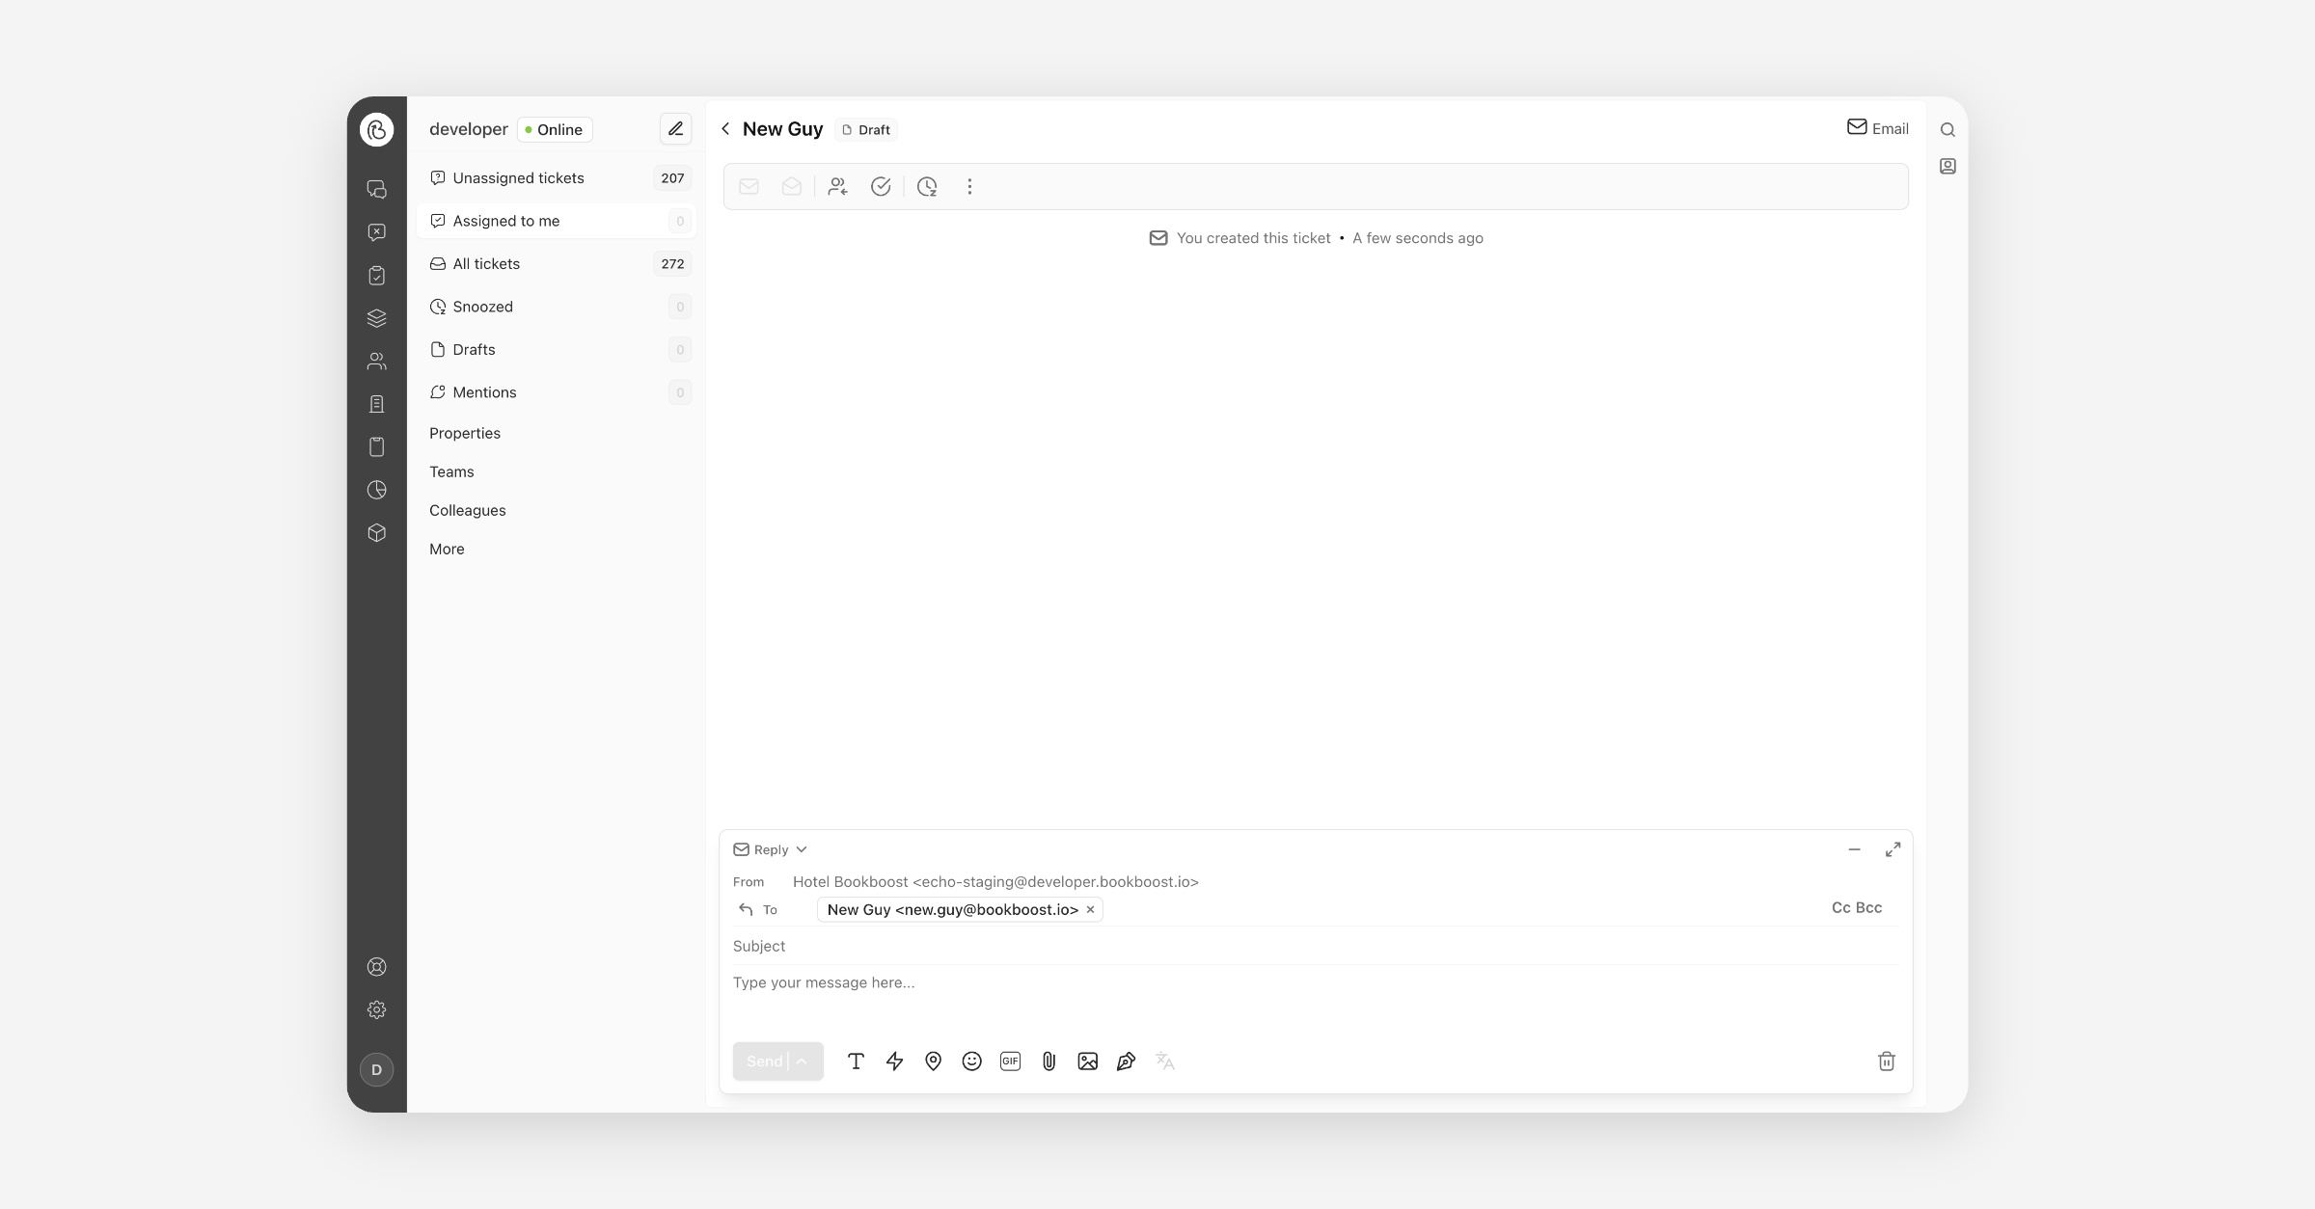
Task: Minimize the reply composer
Action: tap(1854, 849)
